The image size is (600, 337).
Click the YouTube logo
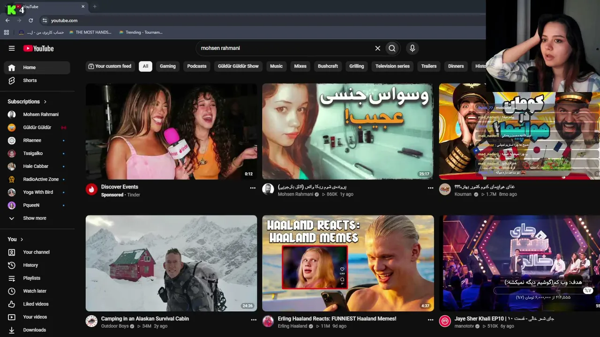pyautogui.click(x=38, y=48)
